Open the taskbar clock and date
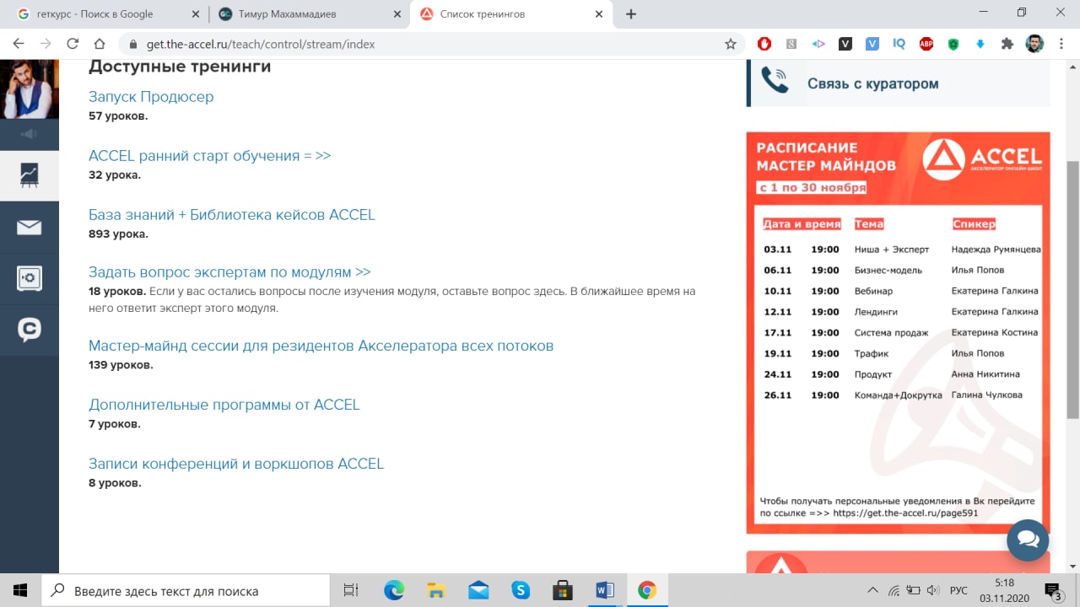This screenshot has height=607, width=1080. click(1004, 590)
